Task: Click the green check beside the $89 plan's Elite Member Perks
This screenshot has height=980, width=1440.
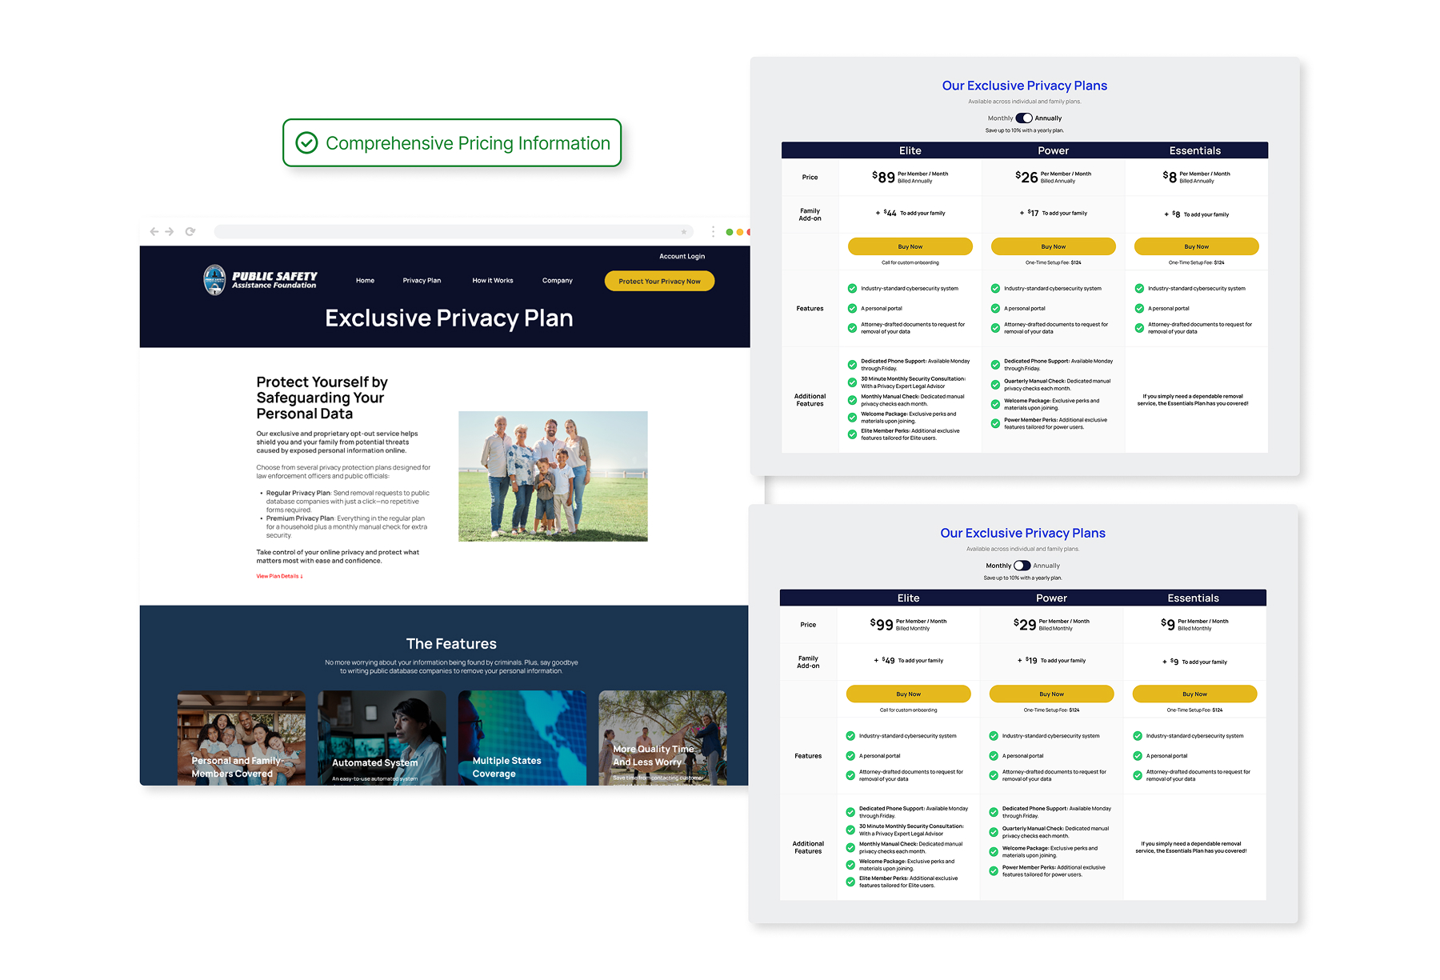Action: click(x=852, y=434)
